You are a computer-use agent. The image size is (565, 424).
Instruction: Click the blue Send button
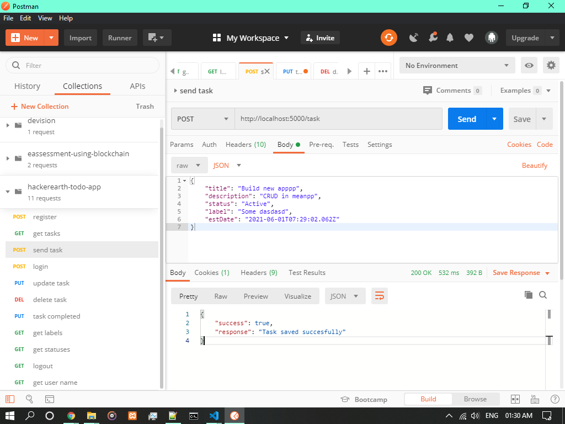point(467,119)
